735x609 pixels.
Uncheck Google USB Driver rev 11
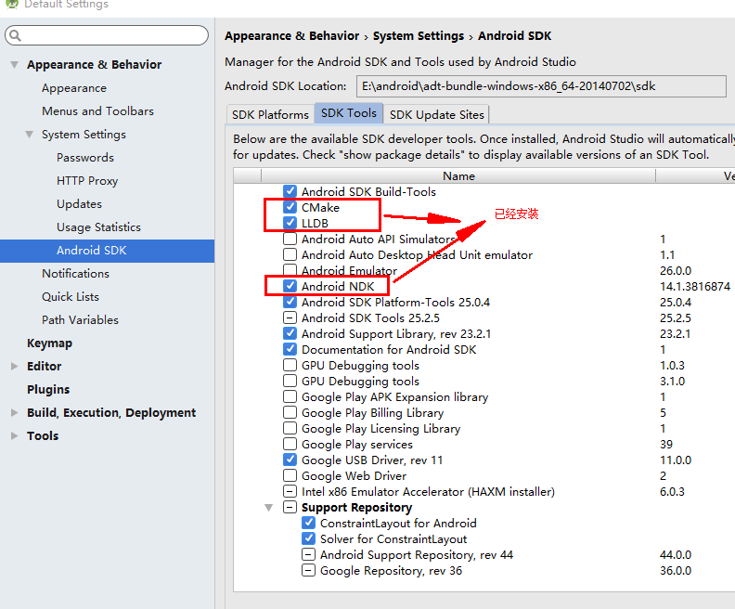290,460
